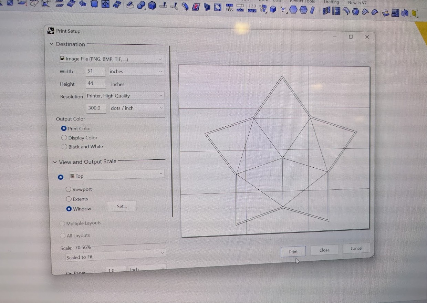Click the 123 numbered panels icon
Image resolution: width=427 pixels, height=303 pixels.
coord(252,8)
